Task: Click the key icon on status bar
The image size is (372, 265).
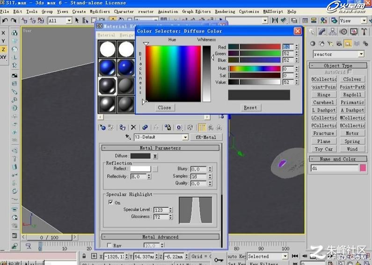Action: [x=219, y=260]
